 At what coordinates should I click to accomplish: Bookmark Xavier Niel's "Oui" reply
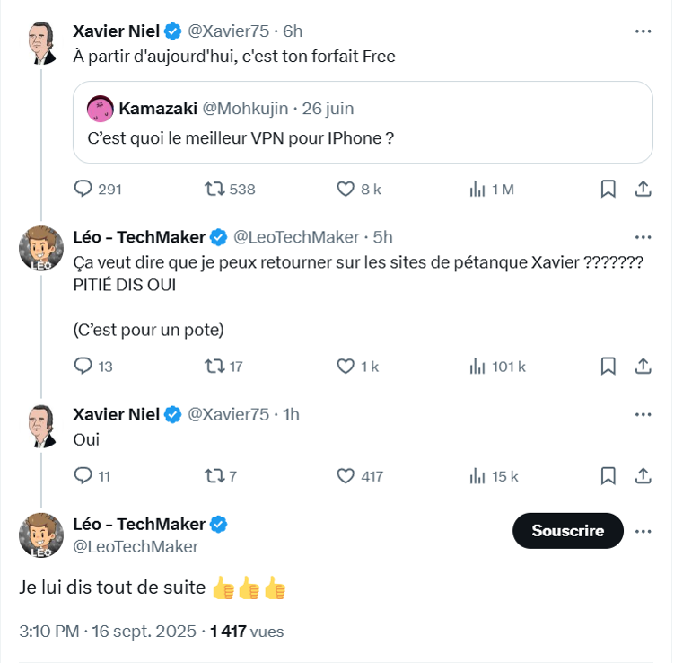coord(608,476)
